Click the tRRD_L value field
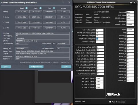The height and width of the screenshot is (105, 138). (x=100, y=56)
